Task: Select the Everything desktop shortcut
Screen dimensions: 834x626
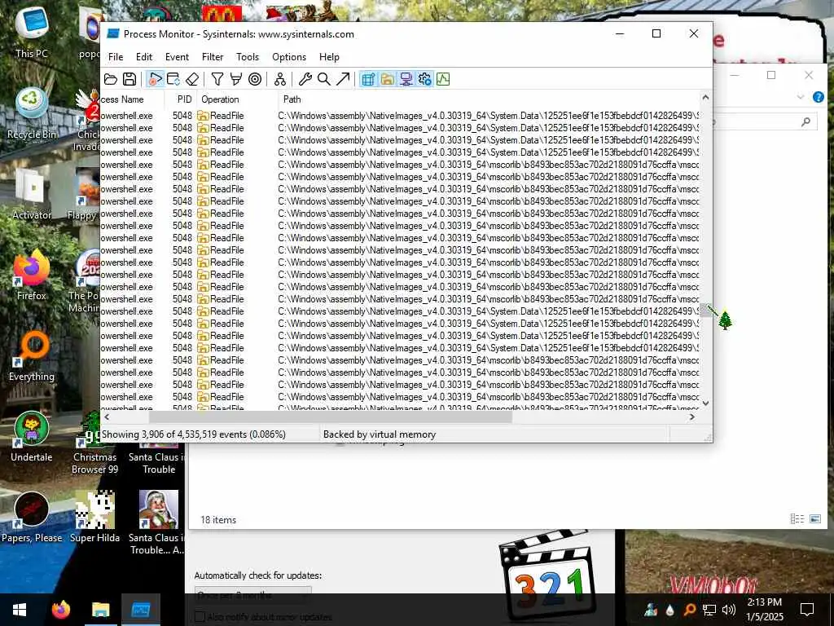Action: coord(32,356)
